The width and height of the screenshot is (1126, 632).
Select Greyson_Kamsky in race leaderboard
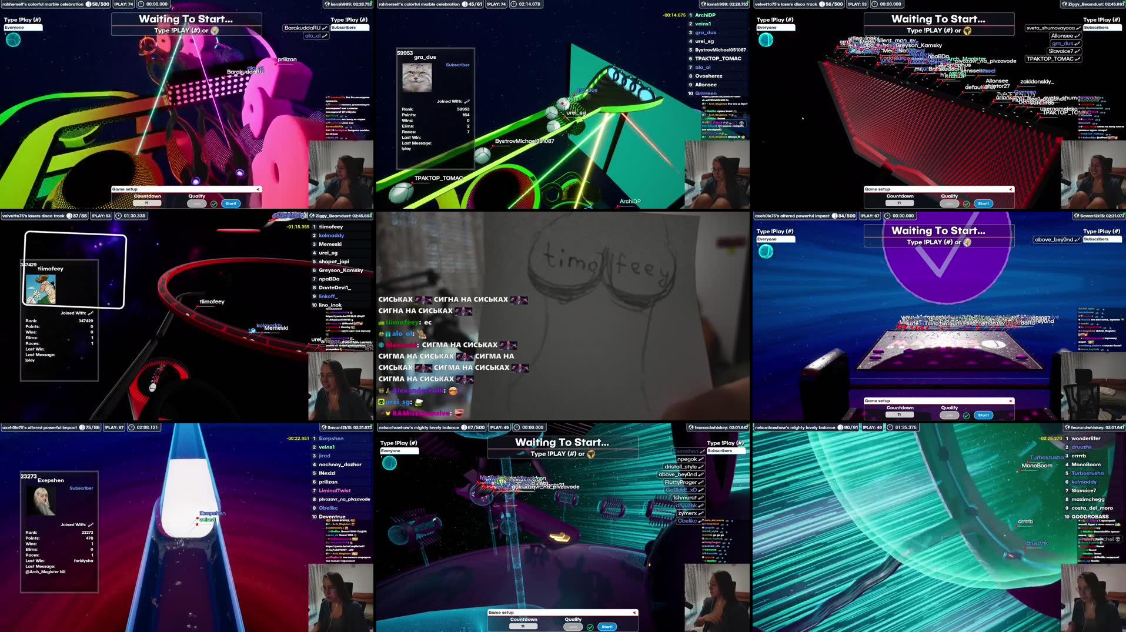[x=340, y=270]
